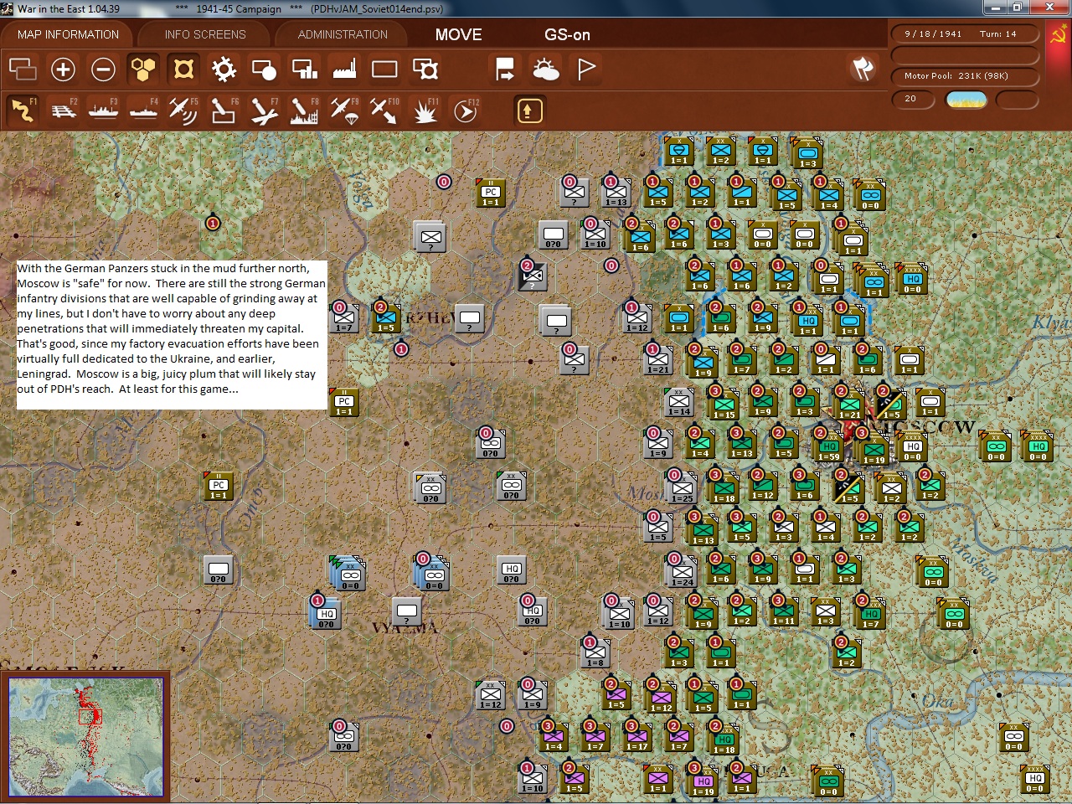The height and width of the screenshot is (804, 1072).
Task: Zoom in the map with the plus icon
Action: pos(63,69)
